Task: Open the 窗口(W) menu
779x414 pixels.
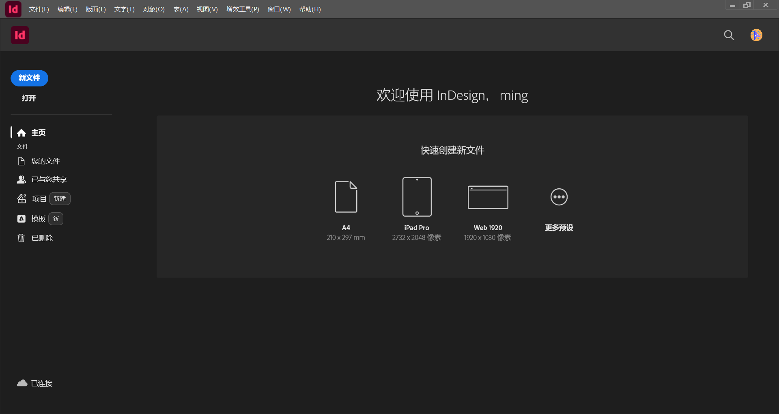Action: pos(279,9)
